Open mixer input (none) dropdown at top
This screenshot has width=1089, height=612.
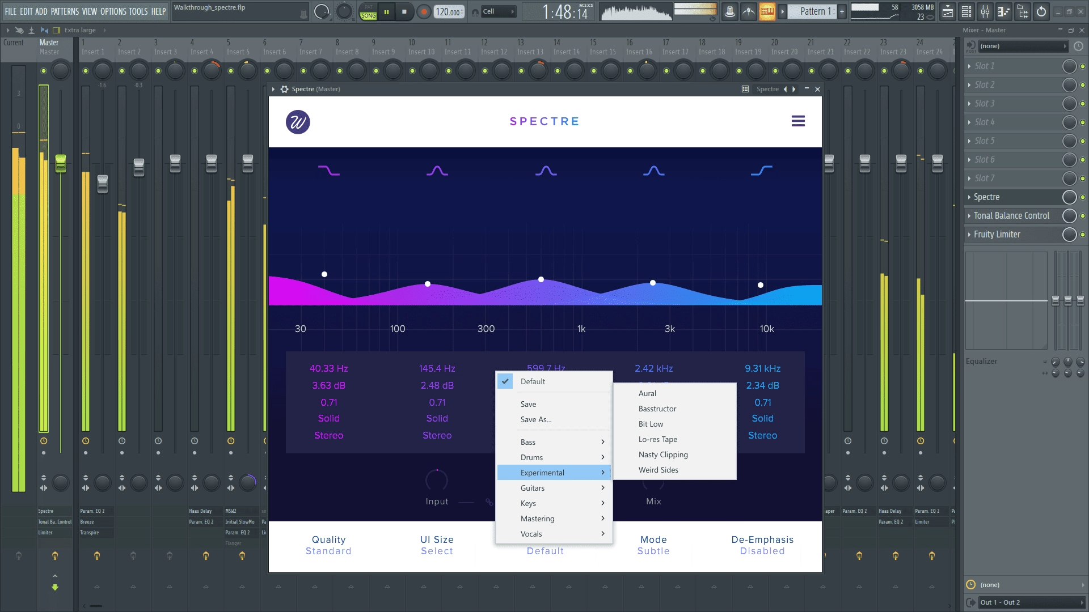pos(1023,46)
